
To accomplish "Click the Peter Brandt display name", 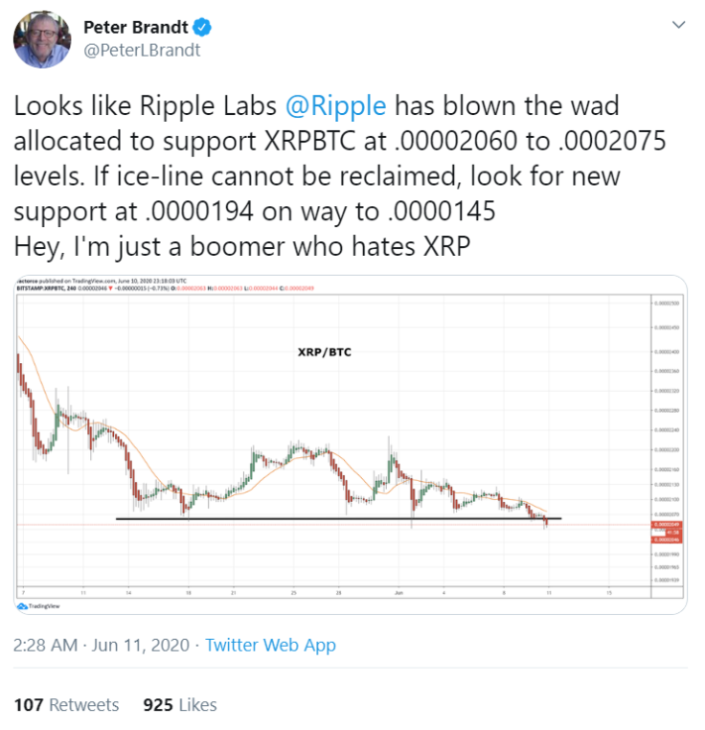I will tap(135, 28).
